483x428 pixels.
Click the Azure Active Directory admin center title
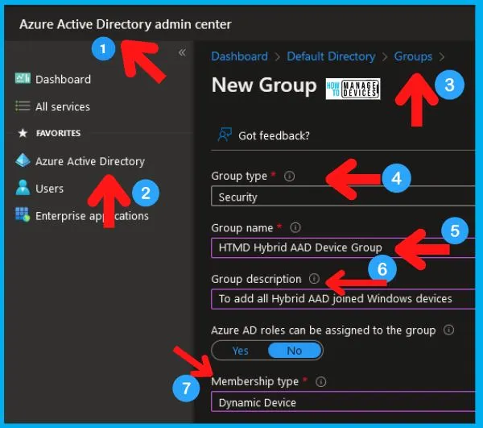126,24
